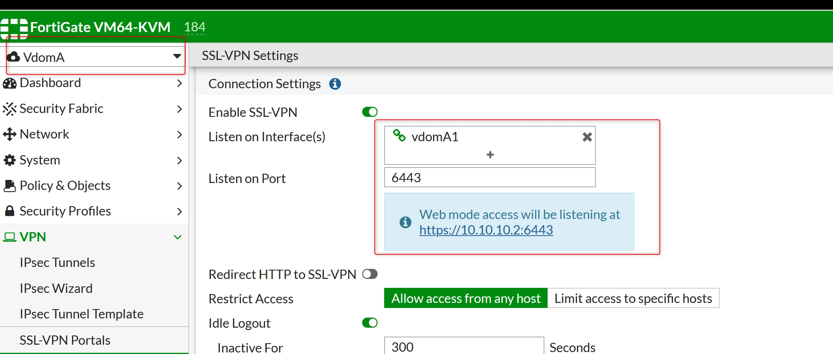Click the Policy & Objects icon
This screenshot has height=354, width=833.
pos(10,186)
